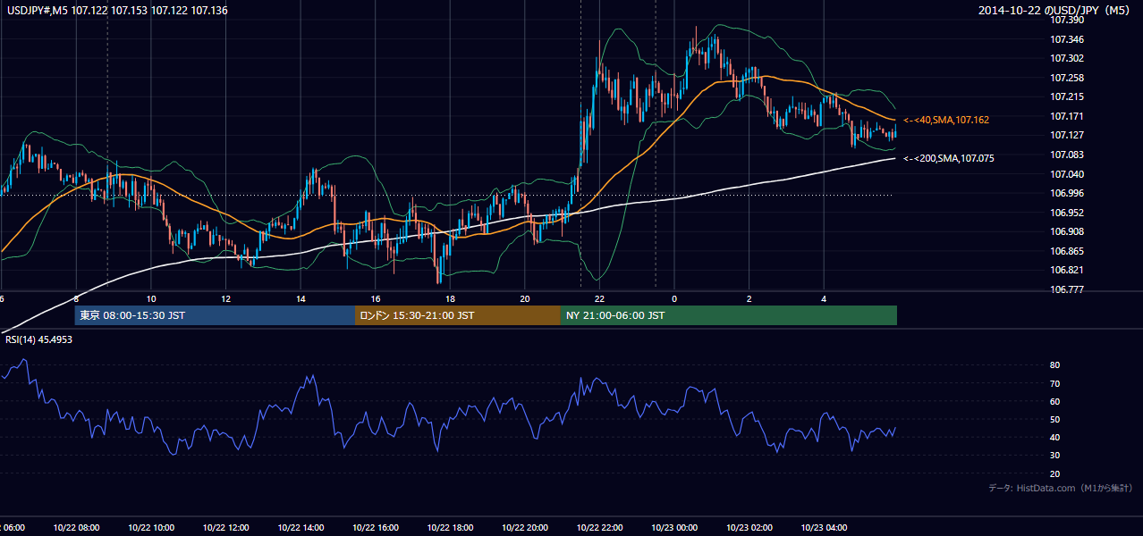Click the 10/22 08:00 date axis label
This screenshot has height=536, width=1143.
click(x=75, y=527)
